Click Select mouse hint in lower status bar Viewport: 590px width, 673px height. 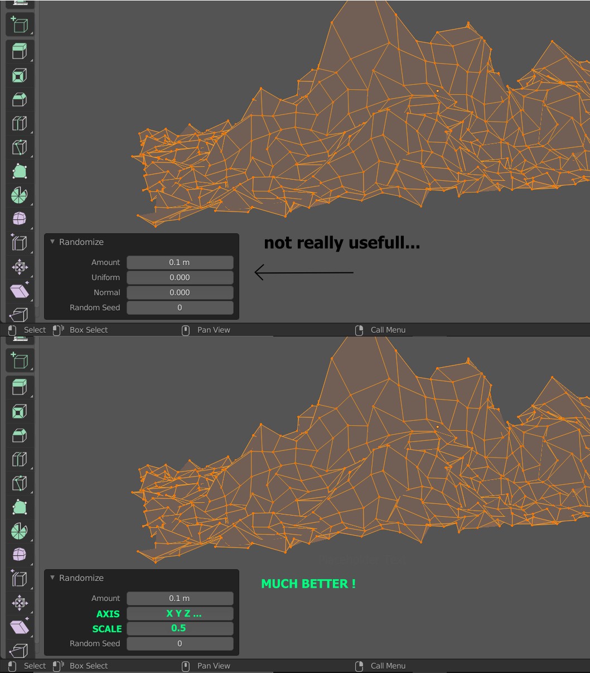tap(27, 666)
